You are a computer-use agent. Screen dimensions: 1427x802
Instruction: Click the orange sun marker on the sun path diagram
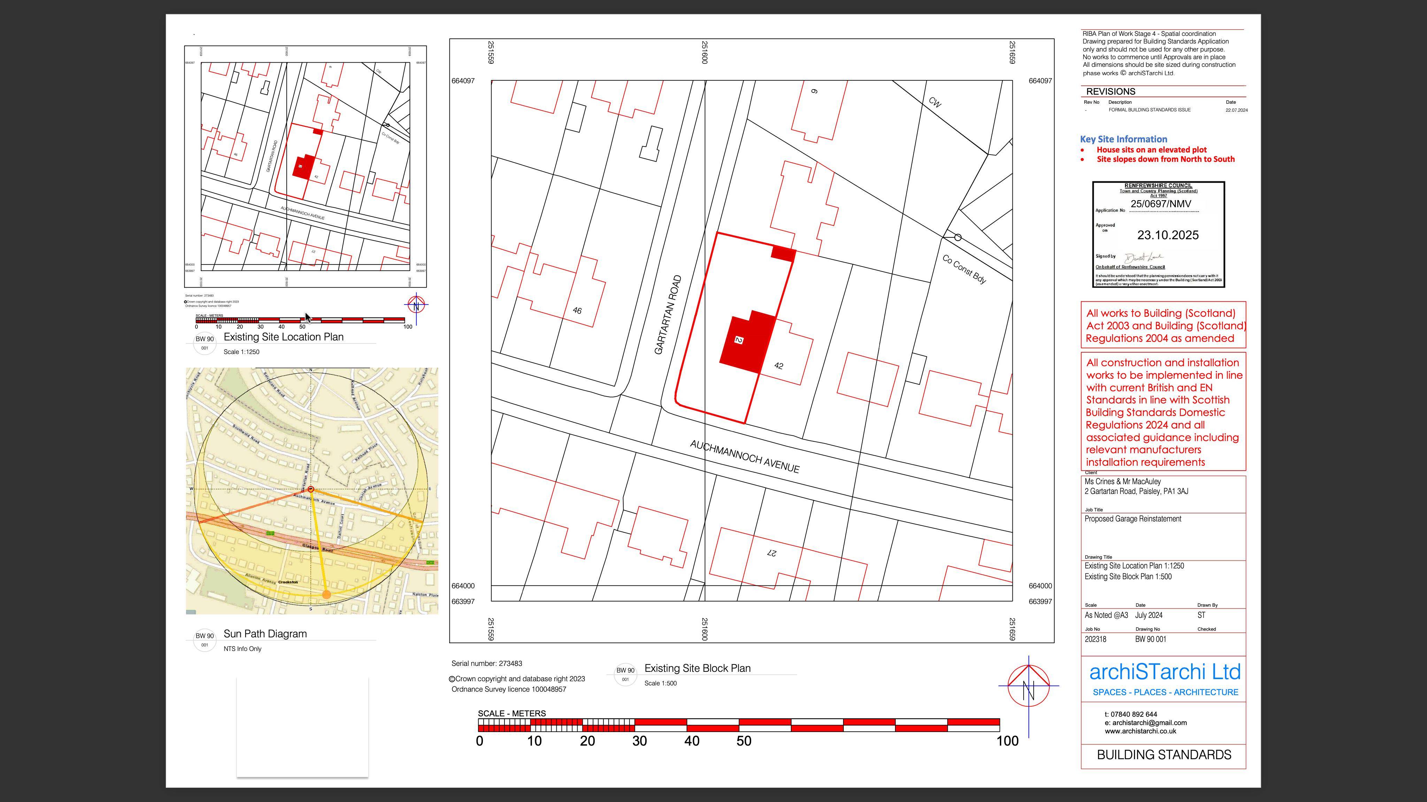coord(326,595)
